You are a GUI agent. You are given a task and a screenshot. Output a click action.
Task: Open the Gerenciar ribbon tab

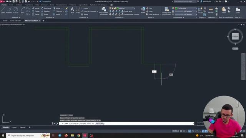[45, 5]
